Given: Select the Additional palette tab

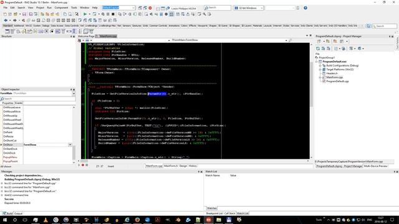Looking at the screenshot, I should coord(19,26).
